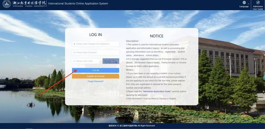Screen dimensions: 265x129
Task: Open the Language globe icon
Action: [244, 3]
